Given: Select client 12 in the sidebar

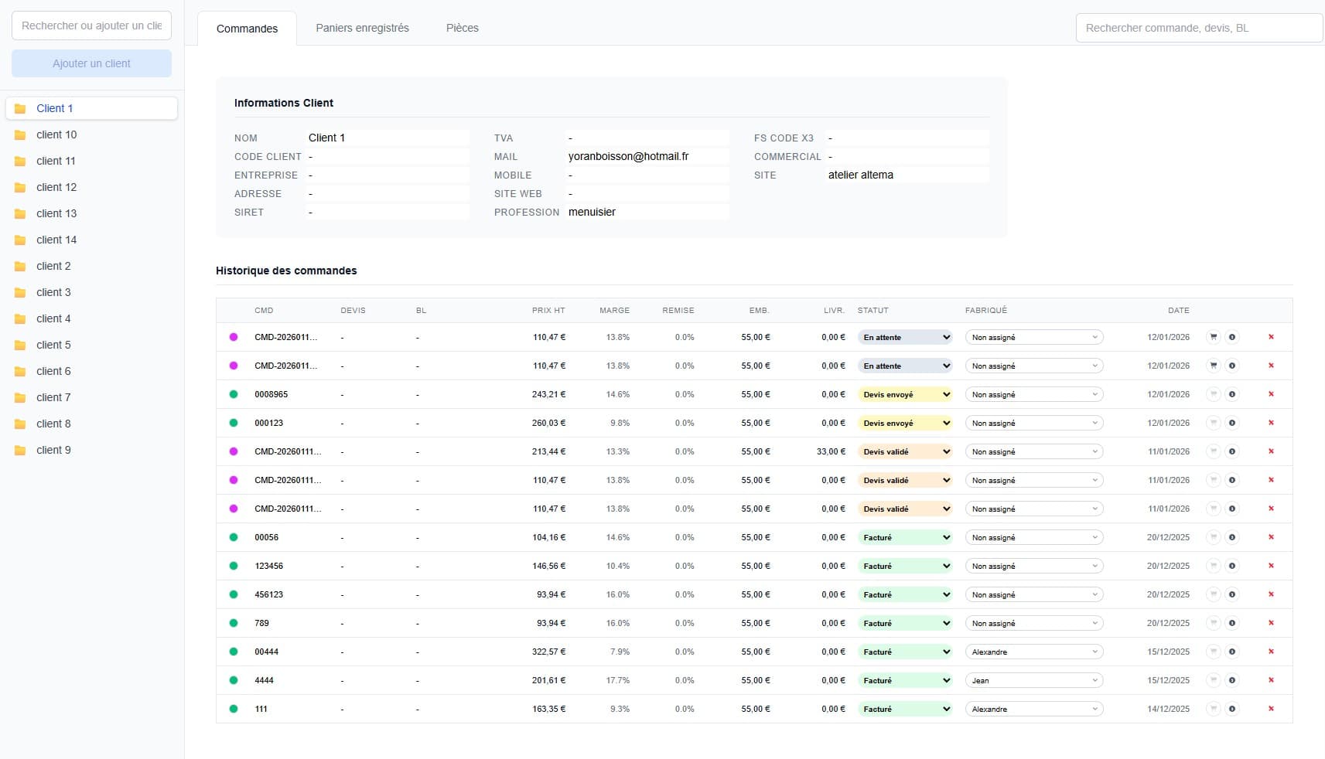Looking at the screenshot, I should pyautogui.click(x=91, y=187).
